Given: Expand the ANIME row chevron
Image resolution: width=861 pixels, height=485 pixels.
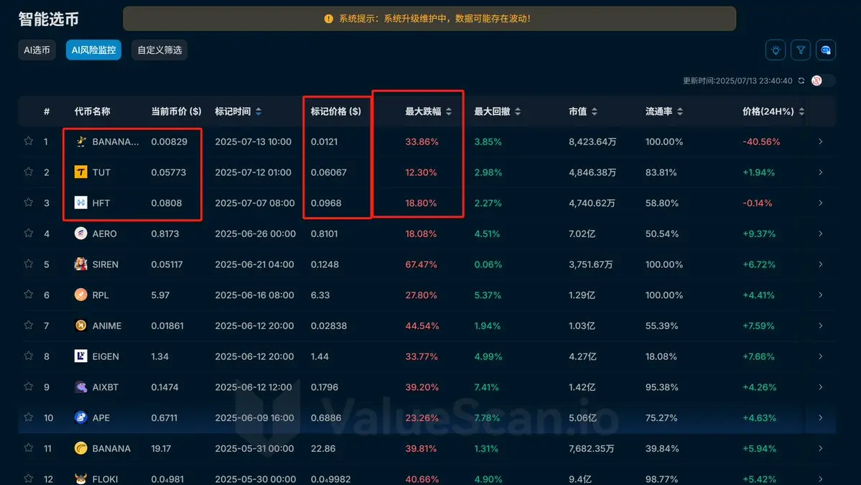Looking at the screenshot, I should pyautogui.click(x=820, y=325).
